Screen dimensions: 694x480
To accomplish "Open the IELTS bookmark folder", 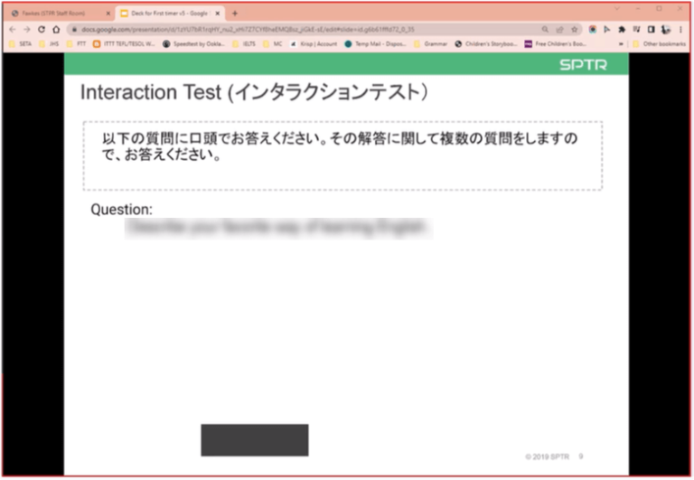I will tap(244, 43).
